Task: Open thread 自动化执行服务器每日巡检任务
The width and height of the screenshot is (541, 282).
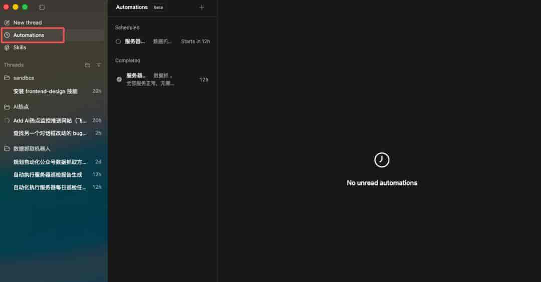Action: pyautogui.click(x=54, y=187)
